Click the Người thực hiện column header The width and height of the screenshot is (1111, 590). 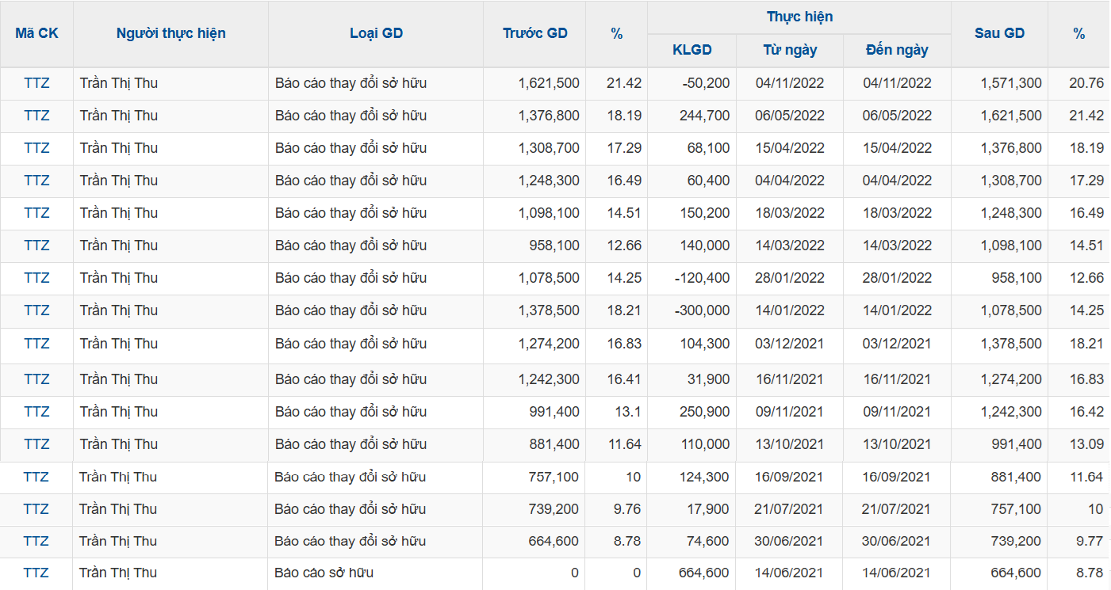tap(170, 33)
